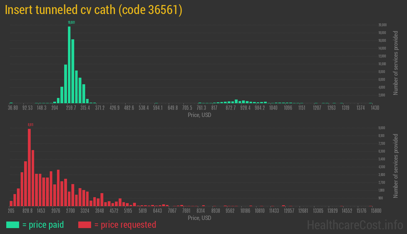Select the tallest red bar in bottom chart
The height and width of the screenshot is (234, 407).
pyautogui.click(x=29, y=167)
